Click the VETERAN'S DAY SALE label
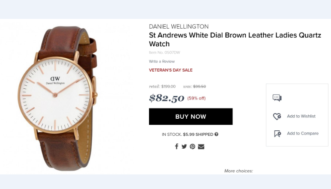Viewport: 331px width, 189px height. [x=171, y=70]
